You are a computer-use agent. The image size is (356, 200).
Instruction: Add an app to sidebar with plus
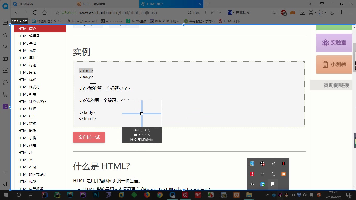tap(5, 172)
